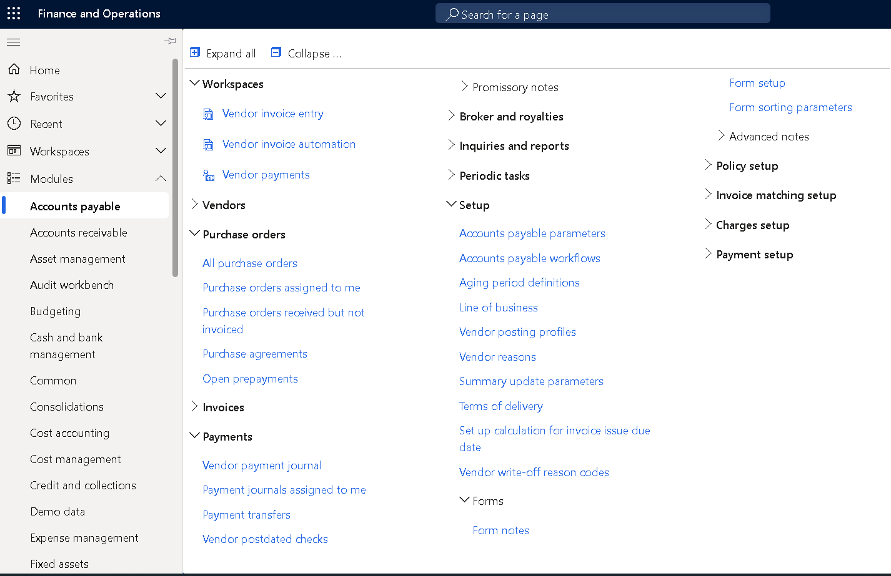Open Terms of delivery link
Image resolution: width=891 pixels, height=576 pixels.
tap(501, 406)
